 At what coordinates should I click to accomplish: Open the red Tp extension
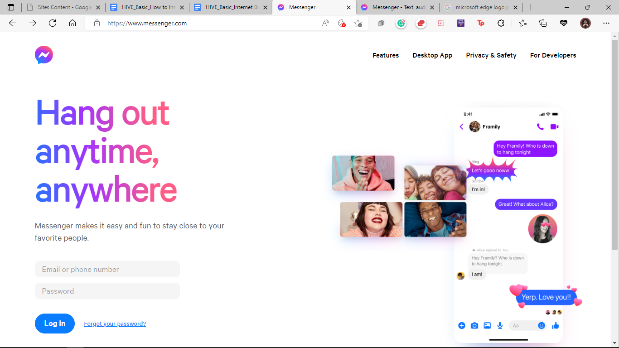click(481, 23)
